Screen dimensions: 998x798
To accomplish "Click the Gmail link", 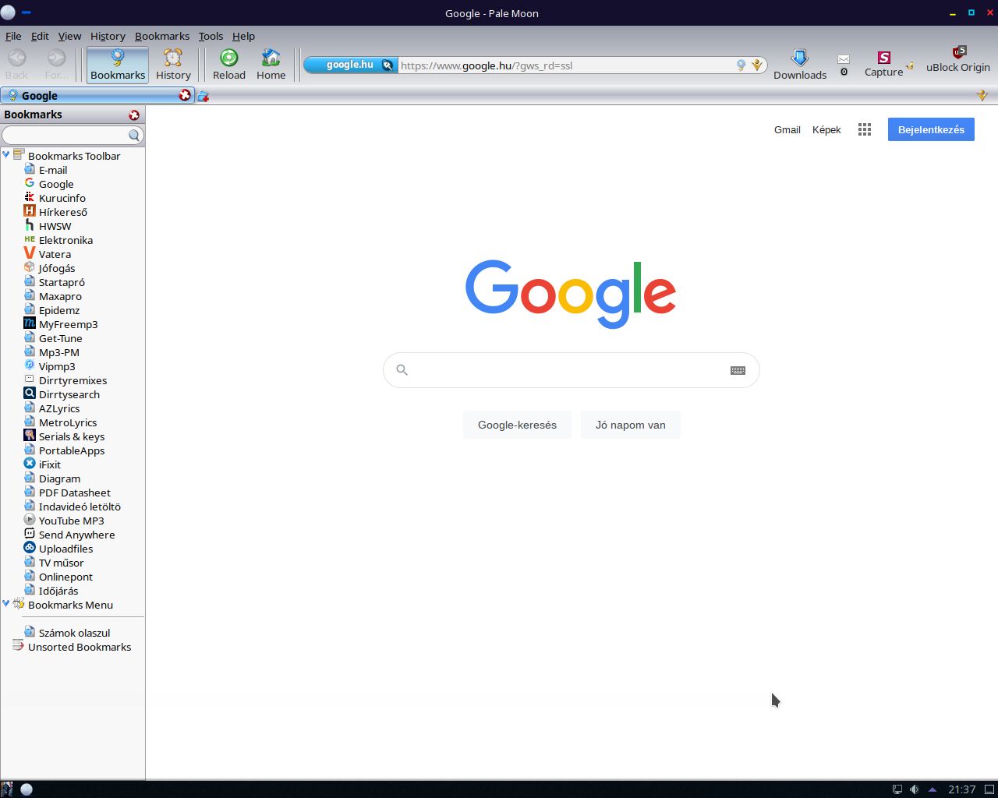I will point(787,129).
